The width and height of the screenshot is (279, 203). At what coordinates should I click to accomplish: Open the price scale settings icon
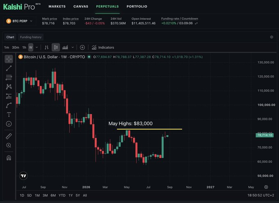266,187
